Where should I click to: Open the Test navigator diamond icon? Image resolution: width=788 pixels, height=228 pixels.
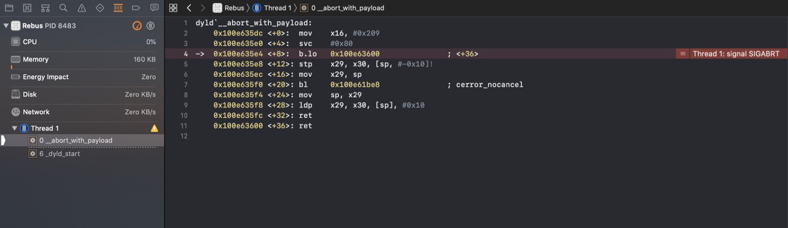pyautogui.click(x=100, y=8)
